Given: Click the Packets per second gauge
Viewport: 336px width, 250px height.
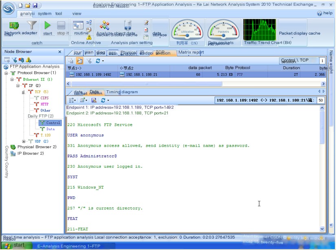Looking at the screenshot, I should 223,30.
